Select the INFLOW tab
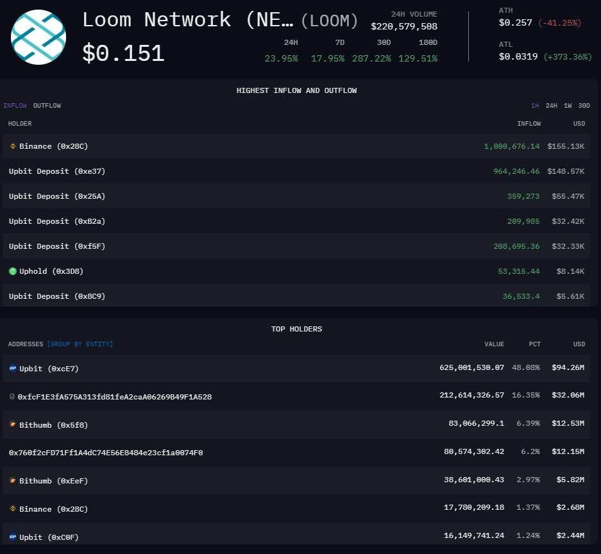Image resolution: width=601 pixels, height=554 pixels. click(15, 106)
